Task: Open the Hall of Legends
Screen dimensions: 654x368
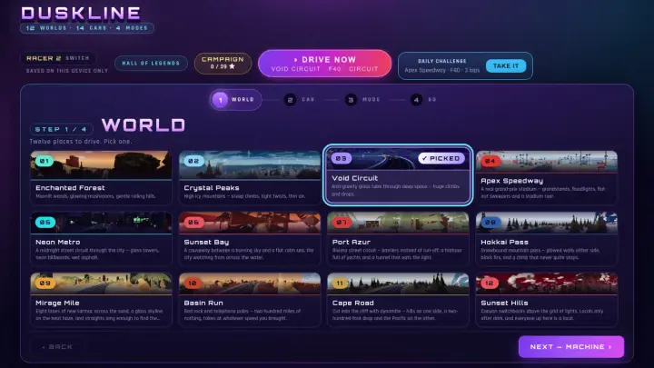Action: click(x=151, y=63)
